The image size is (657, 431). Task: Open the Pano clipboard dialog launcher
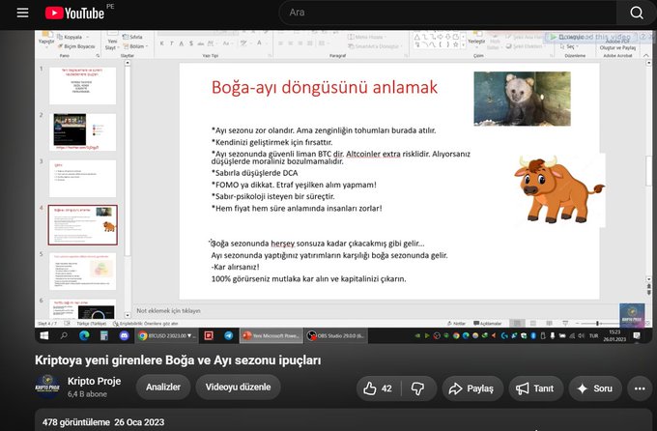(x=98, y=55)
